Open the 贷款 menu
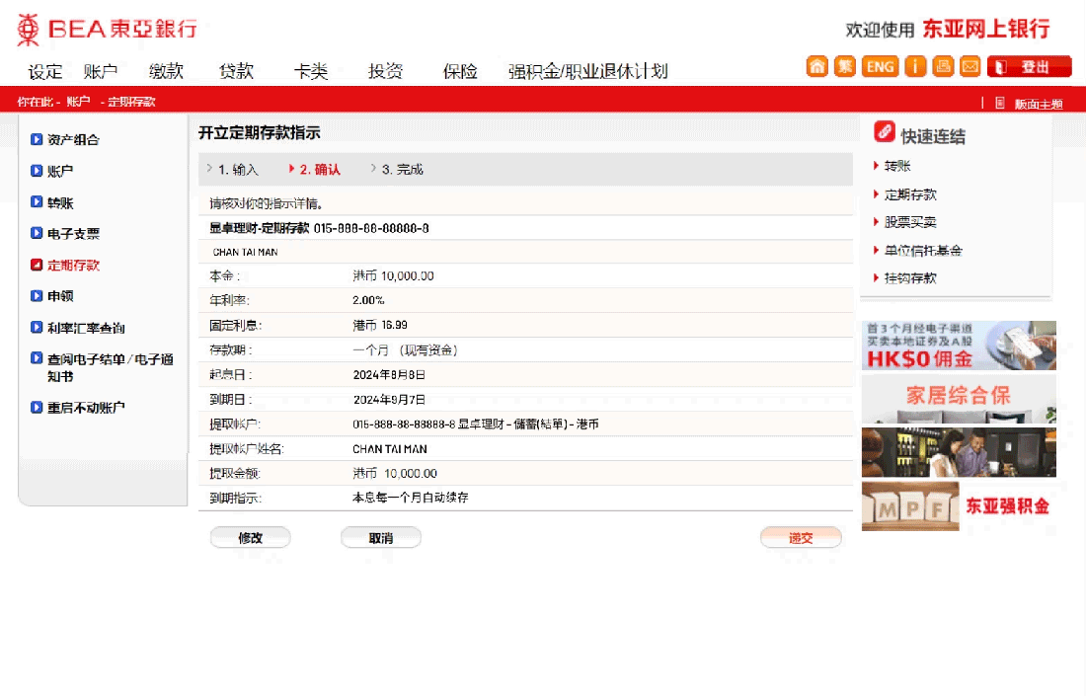This screenshot has height=696, width=1086. (237, 71)
